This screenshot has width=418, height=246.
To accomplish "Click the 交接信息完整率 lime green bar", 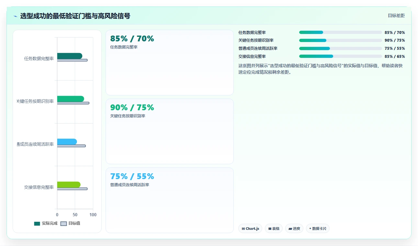I will pyautogui.click(x=69, y=185).
